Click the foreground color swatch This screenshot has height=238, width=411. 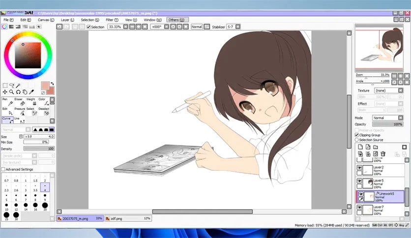point(45,86)
